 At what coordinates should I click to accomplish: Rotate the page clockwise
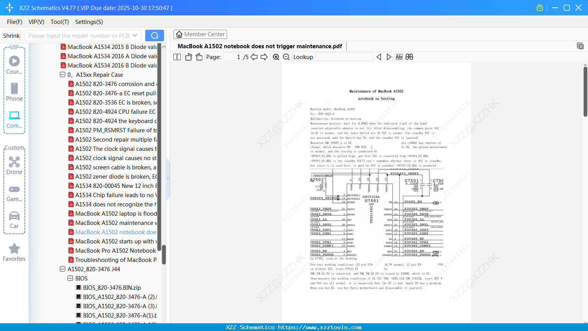click(199, 57)
